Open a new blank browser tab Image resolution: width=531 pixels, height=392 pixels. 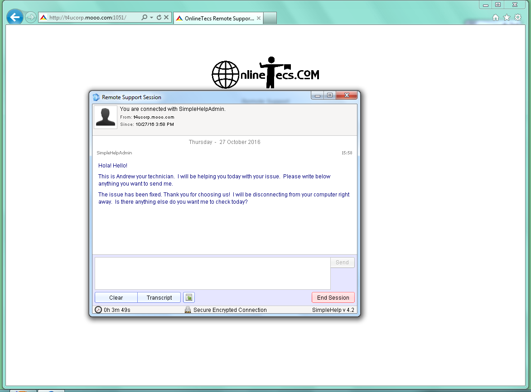tap(270, 18)
